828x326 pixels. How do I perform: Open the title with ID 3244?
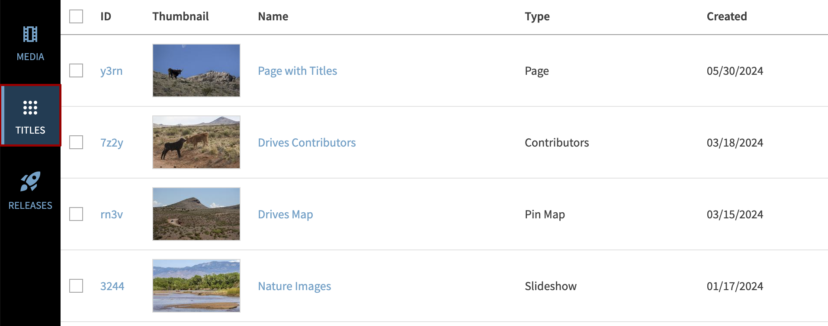112,286
